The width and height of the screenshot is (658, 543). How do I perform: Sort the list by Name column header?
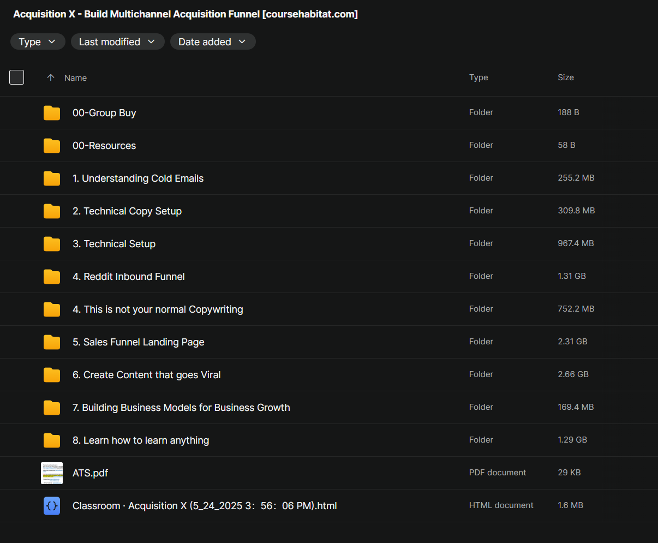point(75,78)
